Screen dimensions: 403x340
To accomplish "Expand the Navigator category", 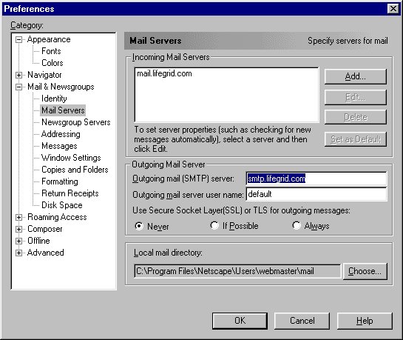I will coord(18,75).
